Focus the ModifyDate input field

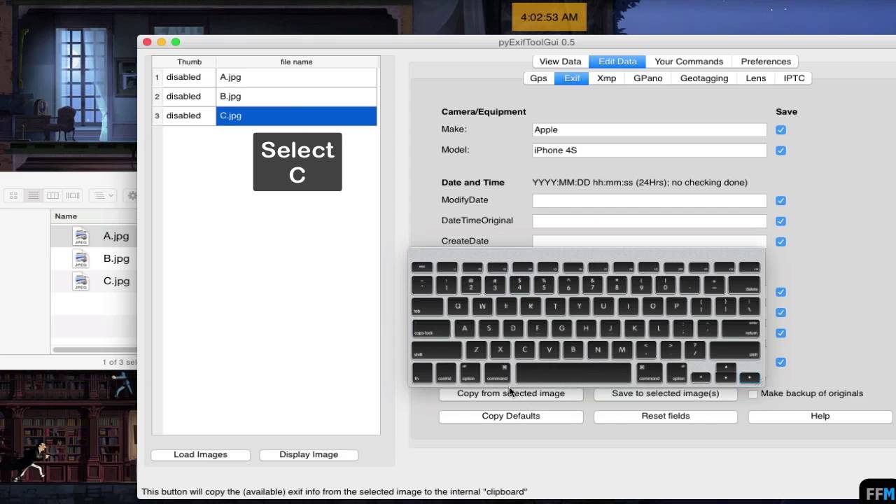(x=650, y=201)
